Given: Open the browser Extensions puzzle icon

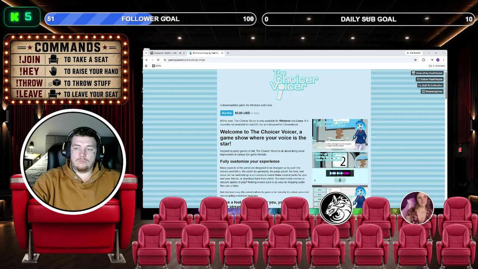Looking at the screenshot, I should coord(423,60).
